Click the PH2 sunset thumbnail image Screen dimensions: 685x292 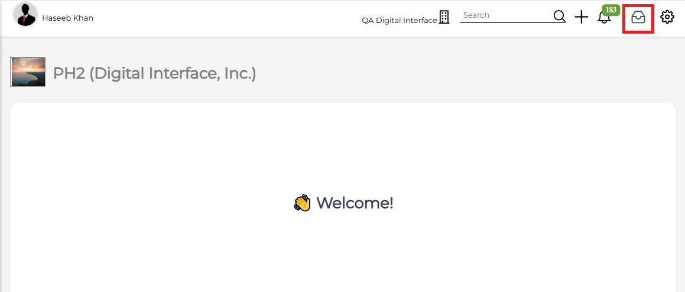(28, 72)
